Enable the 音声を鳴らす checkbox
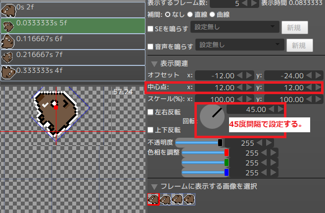This screenshot has width=325, height=213. click(x=150, y=47)
